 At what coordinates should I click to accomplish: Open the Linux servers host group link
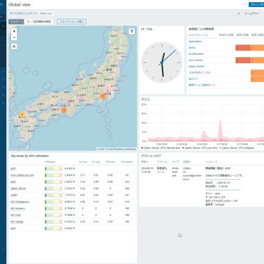click(x=196, y=60)
